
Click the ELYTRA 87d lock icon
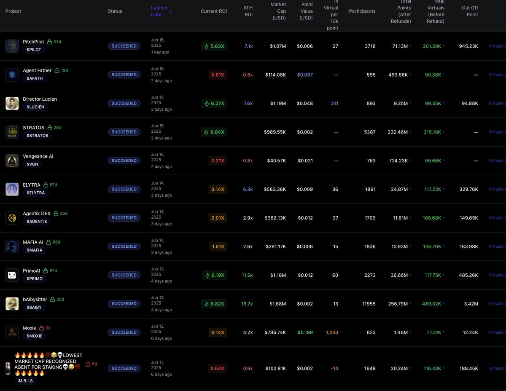pos(46,185)
